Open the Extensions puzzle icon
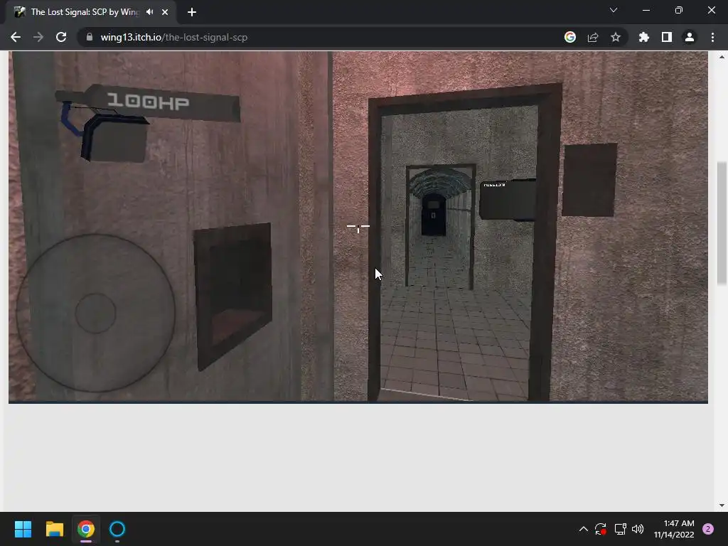The width and height of the screenshot is (728, 546). click(643, 37)
